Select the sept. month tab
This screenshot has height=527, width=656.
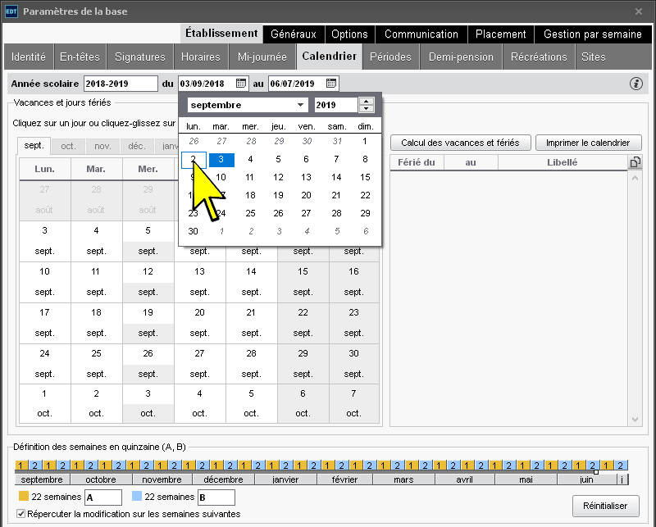pos(34,146)
